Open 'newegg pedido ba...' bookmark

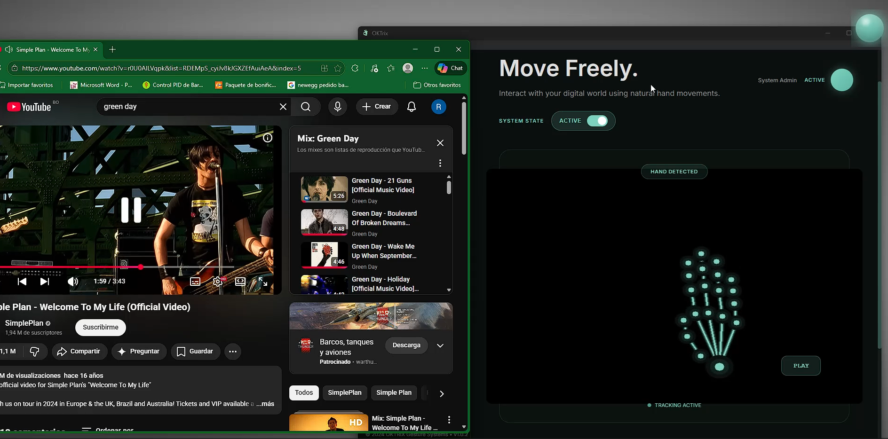tap(318, 85)
